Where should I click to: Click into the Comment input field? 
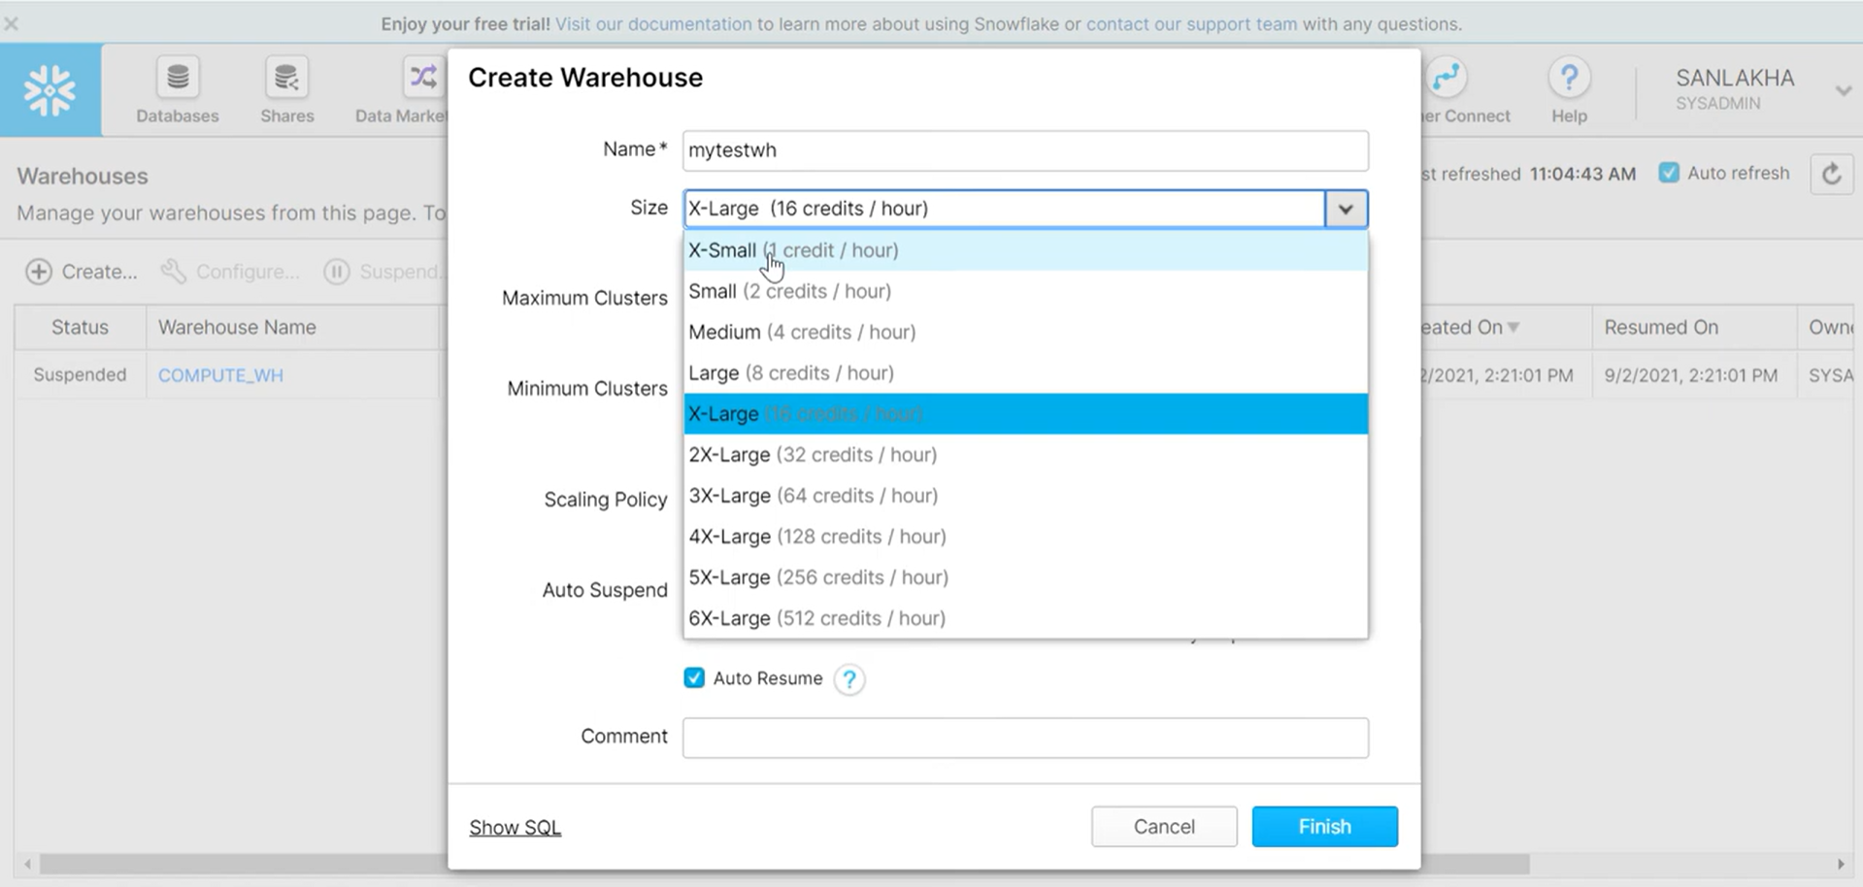coord(1025,738)
